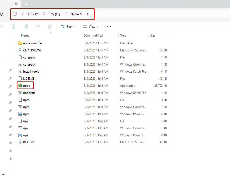Select the CHANGELOG file name
The height and width of the screenshot is (175, 230).
point(32,50)
